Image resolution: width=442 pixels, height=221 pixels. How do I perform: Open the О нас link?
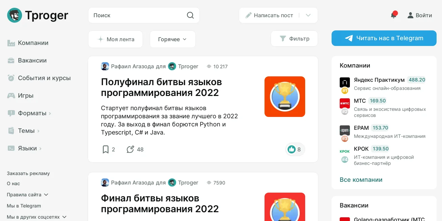coord(14,183)
